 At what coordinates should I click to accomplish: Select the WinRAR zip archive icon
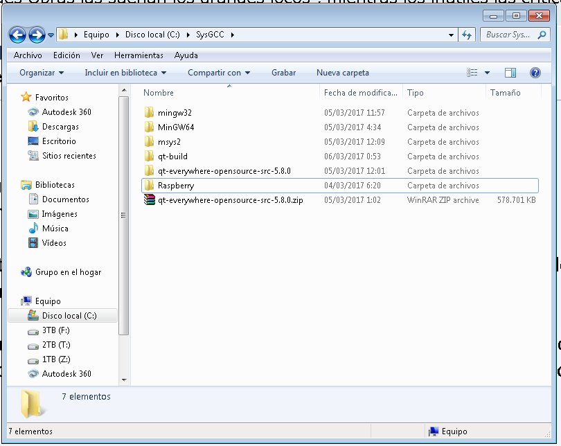[149, 200]
